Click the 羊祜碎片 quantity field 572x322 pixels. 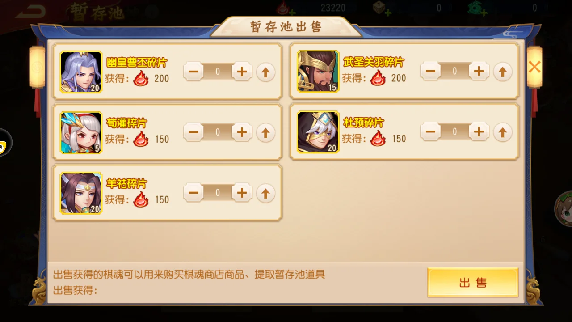click(x=218, y=193)
